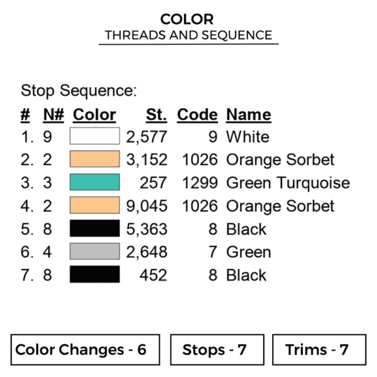Click the White thread name
Viewport: 377px width, 377px height.
coord(248,137)
